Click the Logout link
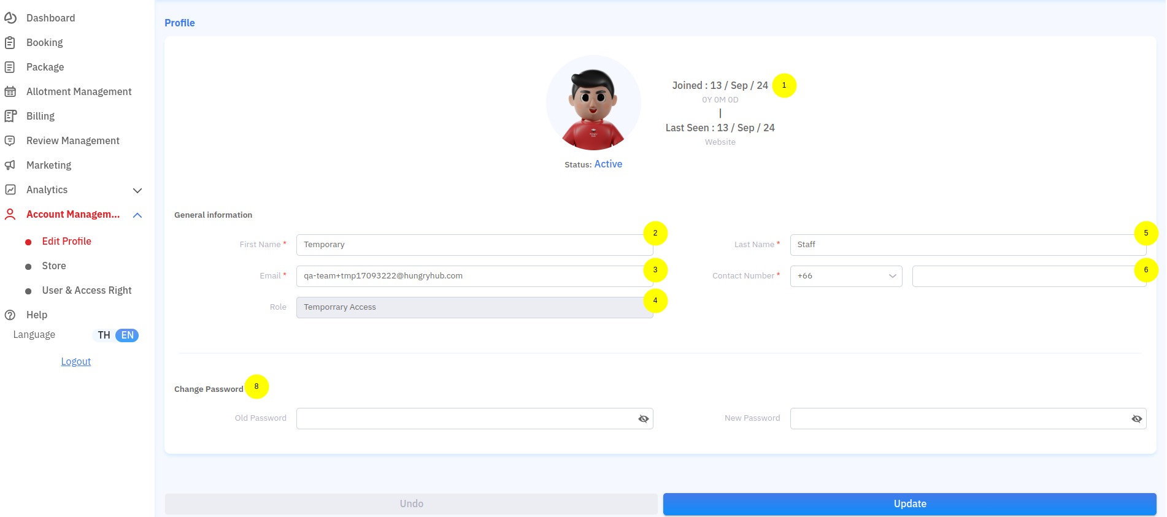The width and height of the screenshot is (1167, 517). [76, 362]
